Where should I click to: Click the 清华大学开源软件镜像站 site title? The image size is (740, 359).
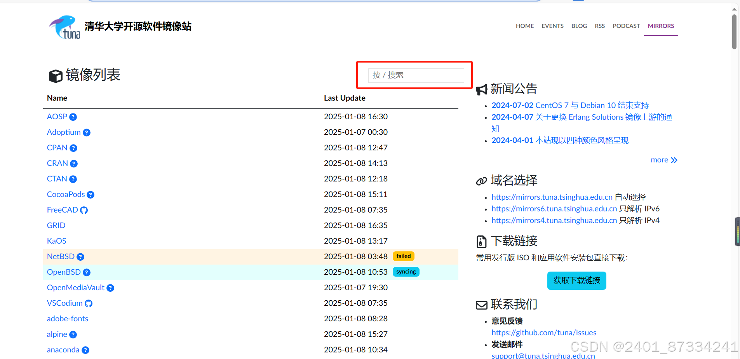pos(138,26)
